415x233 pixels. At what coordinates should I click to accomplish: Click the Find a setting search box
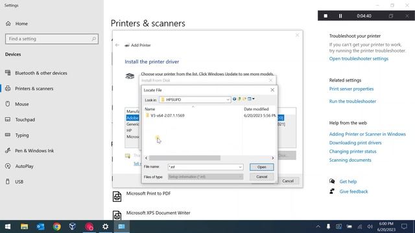52,39
